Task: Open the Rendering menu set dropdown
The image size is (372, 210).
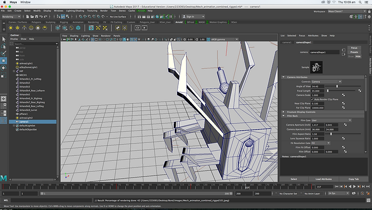Action: pyautogui.click(x=11, y=17)
